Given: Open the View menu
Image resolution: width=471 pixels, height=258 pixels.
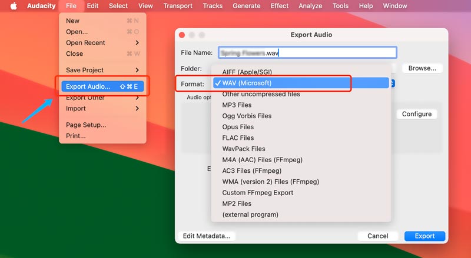Looking at the screenshot, I should click(145, 6).
